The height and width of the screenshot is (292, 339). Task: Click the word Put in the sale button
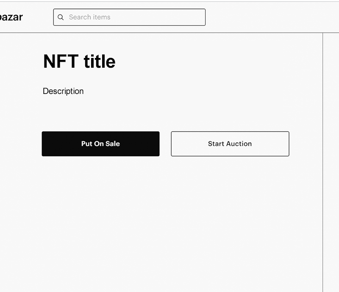click(87, 143)
